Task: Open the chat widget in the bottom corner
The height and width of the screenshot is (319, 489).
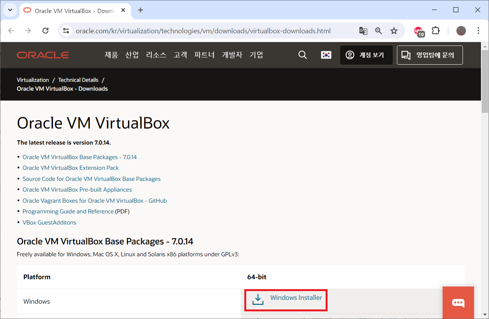Action: pos(458,303)
